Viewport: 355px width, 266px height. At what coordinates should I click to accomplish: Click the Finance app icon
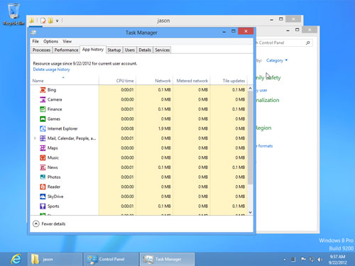pos(43,109)
